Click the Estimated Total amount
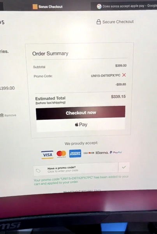The image size is (157, 234). pos(118,97)
